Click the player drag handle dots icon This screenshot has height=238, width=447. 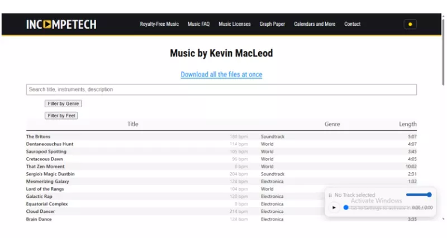[x=330, y=195]
